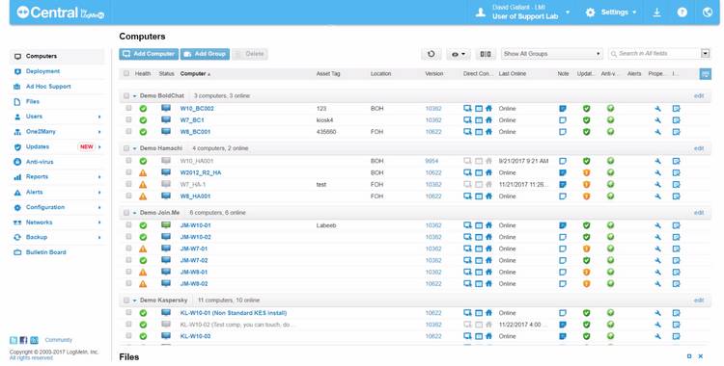Image resolution: width=724 pixels, height=366 pixels.
Task: Open remote control icon for W10_BC002
Action: [x=467, y=108]
